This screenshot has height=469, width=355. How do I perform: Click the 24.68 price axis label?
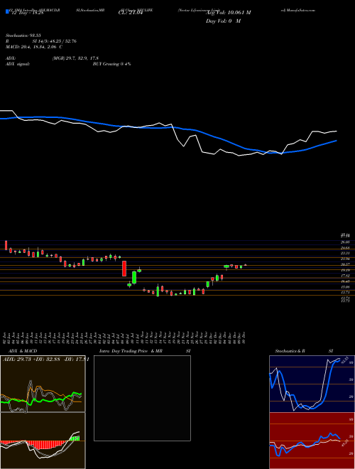tap(345, 248)
